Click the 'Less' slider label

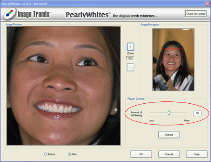tap(151, 121)
